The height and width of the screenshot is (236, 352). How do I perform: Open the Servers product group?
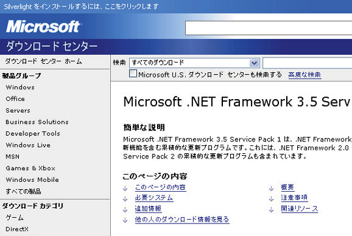pos(18,110)
